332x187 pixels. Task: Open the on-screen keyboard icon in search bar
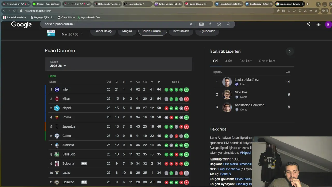(201, 24)
